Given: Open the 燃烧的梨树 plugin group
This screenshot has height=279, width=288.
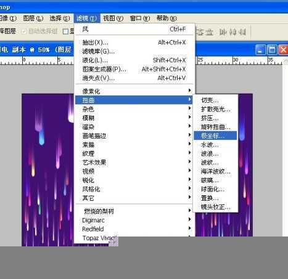Looking at the screenshot, I should point(134,211).
